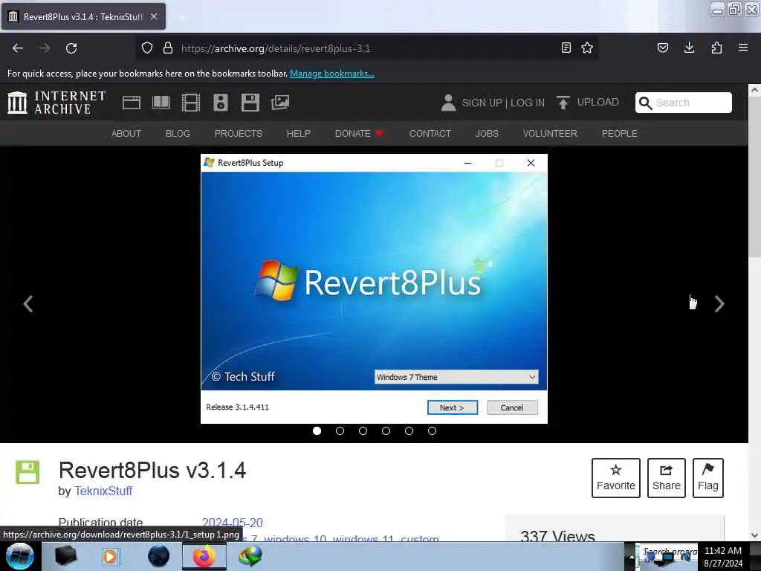Click the SIGN UP link
The height and width of the screenshot is (571, 761).
482,103
